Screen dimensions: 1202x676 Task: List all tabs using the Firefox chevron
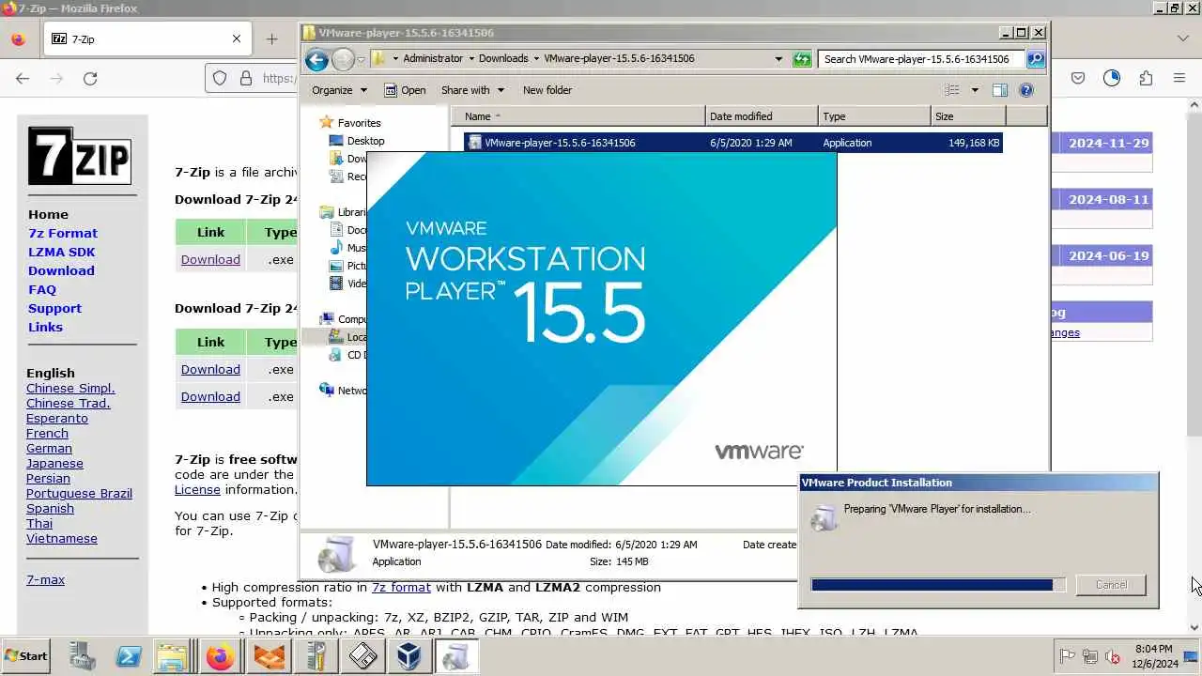click(1183, 38)
